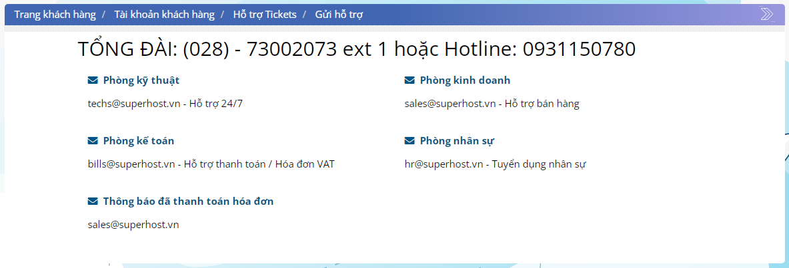789x268 pixels.
Task: Click the Phòng kế toán heading
Action: [139, 141]
